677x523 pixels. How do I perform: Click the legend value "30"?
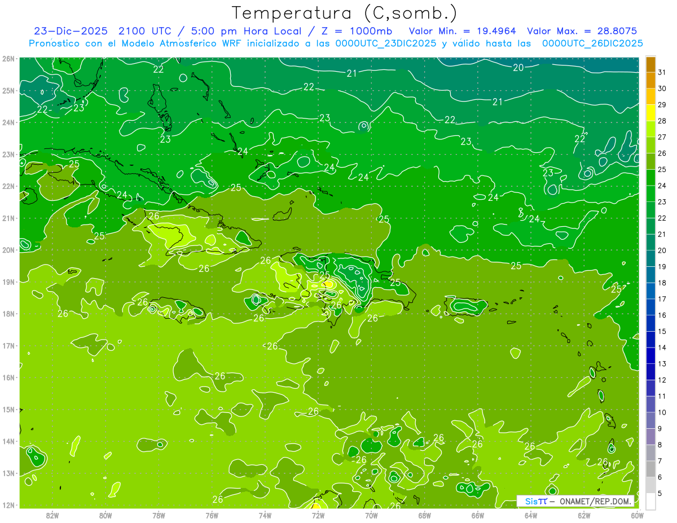[x=662, y=89]
